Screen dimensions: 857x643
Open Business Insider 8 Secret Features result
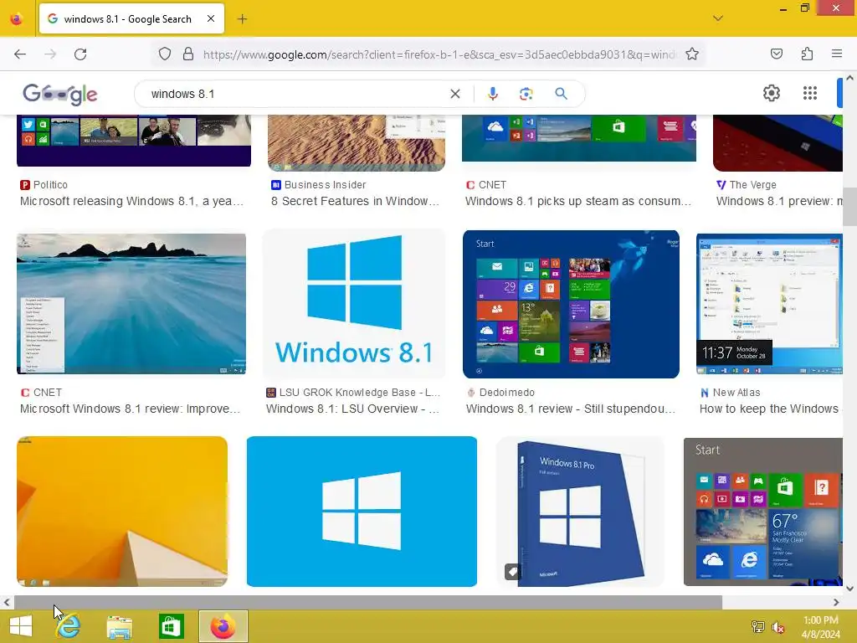355,201
